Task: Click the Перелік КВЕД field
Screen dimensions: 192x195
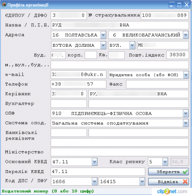Action: [x=98, y=172]
